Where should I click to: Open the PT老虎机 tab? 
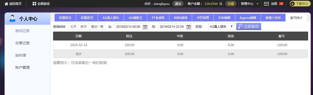click(158, 18)
